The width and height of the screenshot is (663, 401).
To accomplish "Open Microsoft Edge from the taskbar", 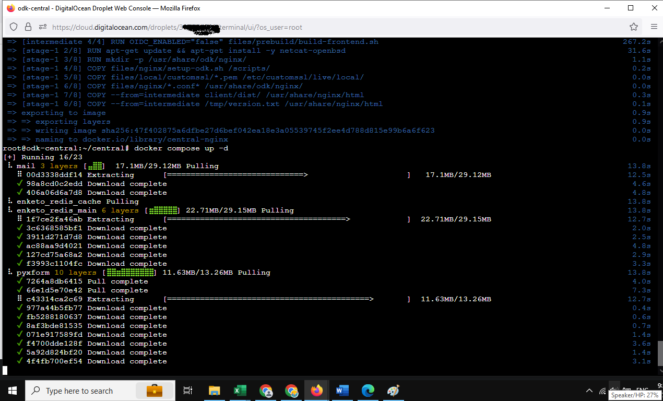I will (368, 391).
